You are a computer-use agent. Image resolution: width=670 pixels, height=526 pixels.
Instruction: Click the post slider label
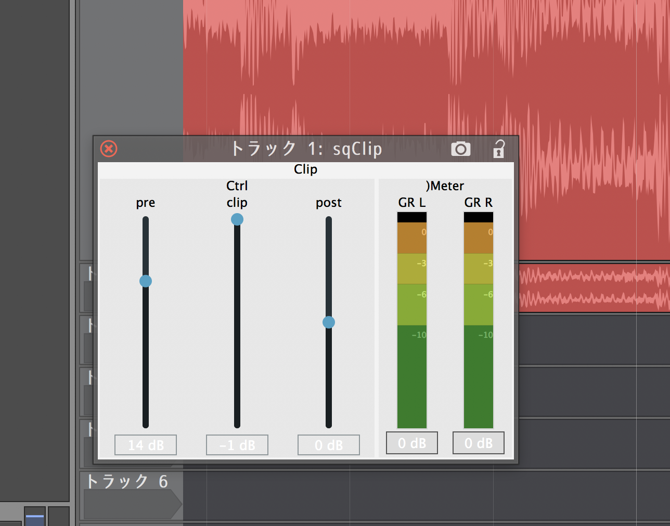click(329, 203)
